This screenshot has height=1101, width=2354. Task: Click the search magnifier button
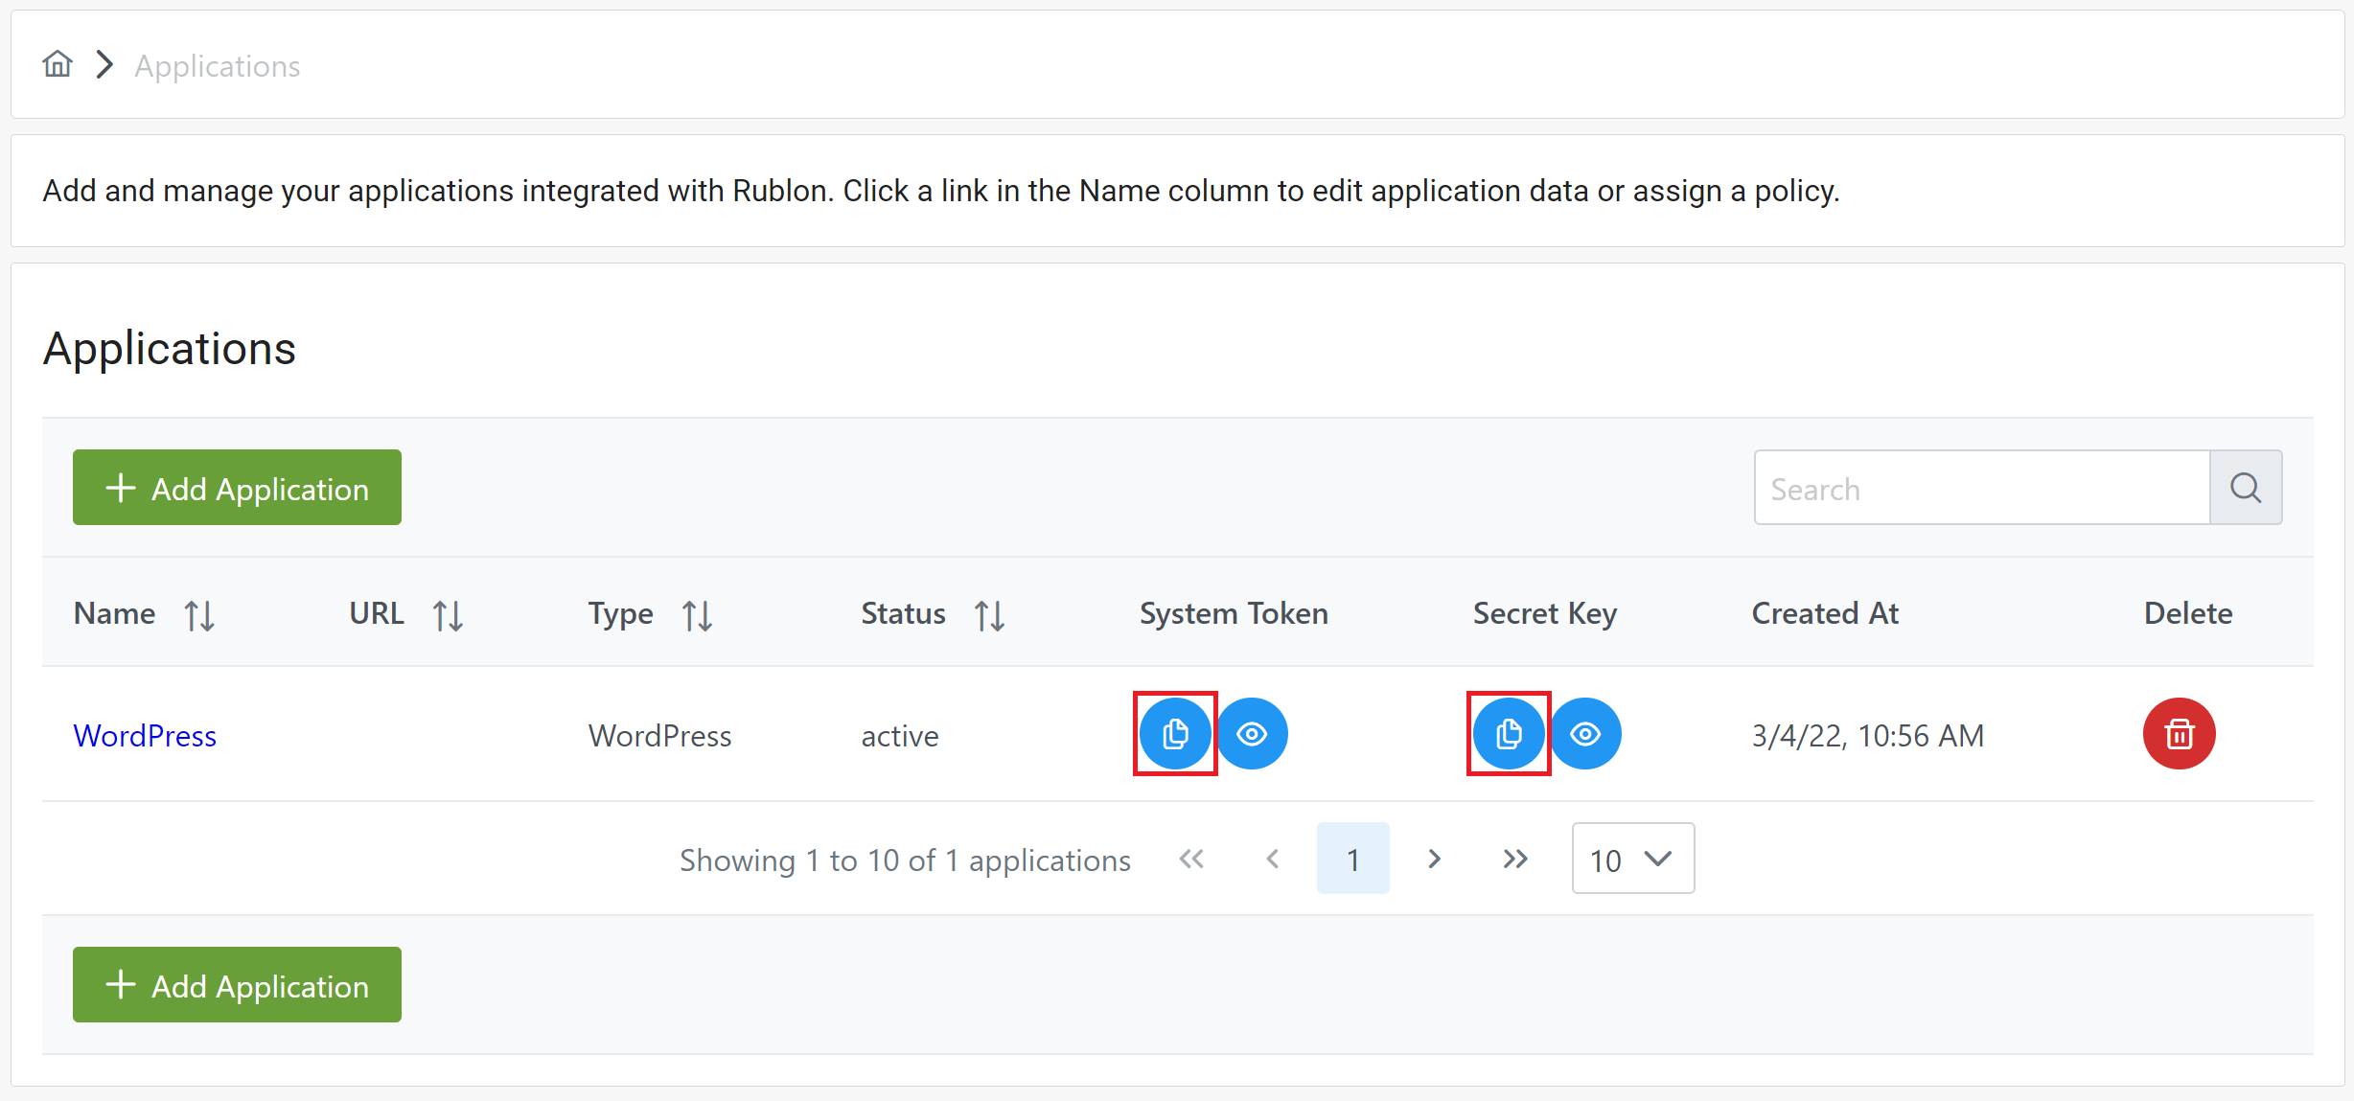[x=2246, y=488]
